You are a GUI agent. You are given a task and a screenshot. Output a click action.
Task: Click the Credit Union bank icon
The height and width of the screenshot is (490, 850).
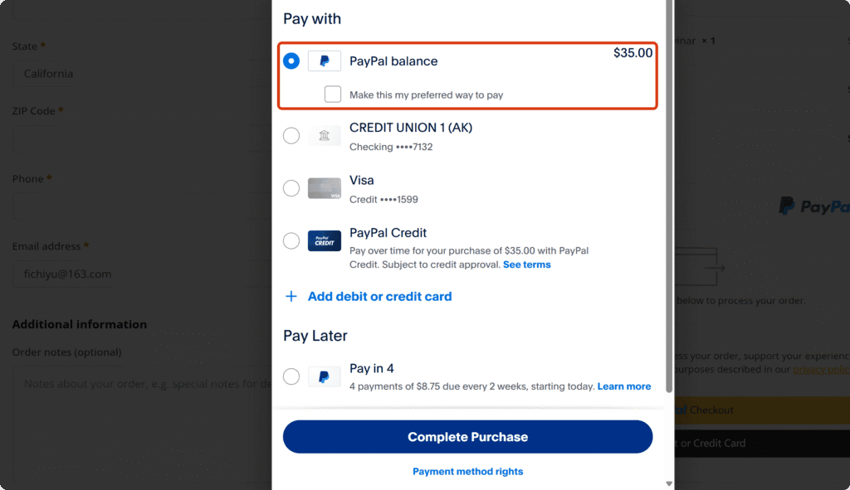click(x=324, y=136)
